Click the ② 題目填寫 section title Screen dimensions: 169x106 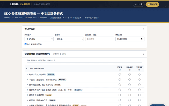(37, 54)
